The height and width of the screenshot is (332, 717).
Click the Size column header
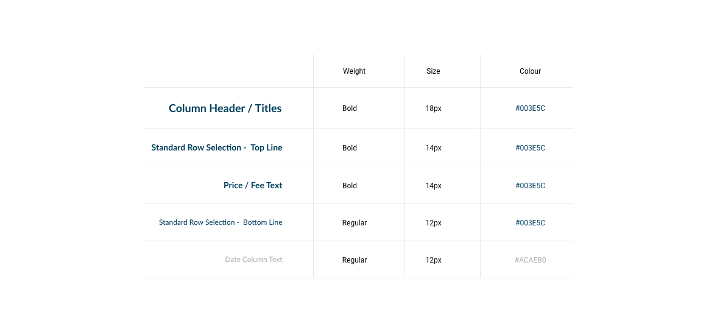(x=433, y=71)
